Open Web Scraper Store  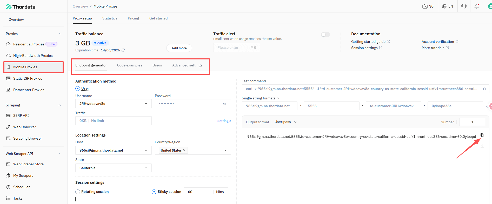click(28, 164)
